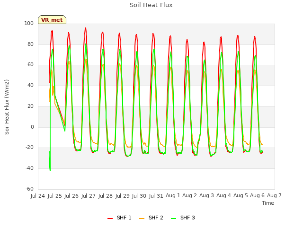Select the Jul 30 x-axis label
Viewport: 303px width, 227px height.
tap(139, 196)
